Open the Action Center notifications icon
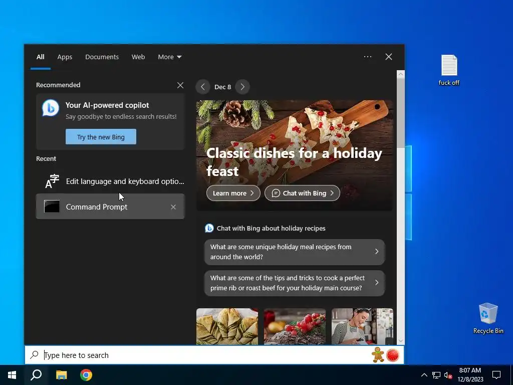513x385 pixels. 496,375
